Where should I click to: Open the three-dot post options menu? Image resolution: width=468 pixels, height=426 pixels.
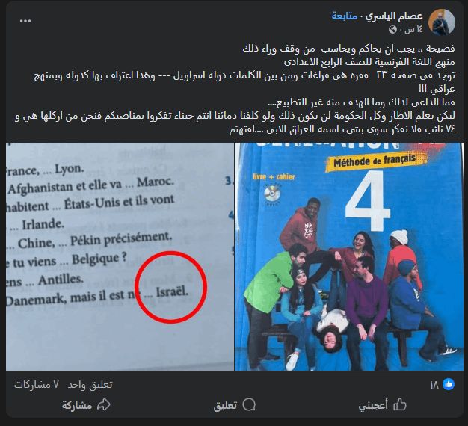click(25, 21)
